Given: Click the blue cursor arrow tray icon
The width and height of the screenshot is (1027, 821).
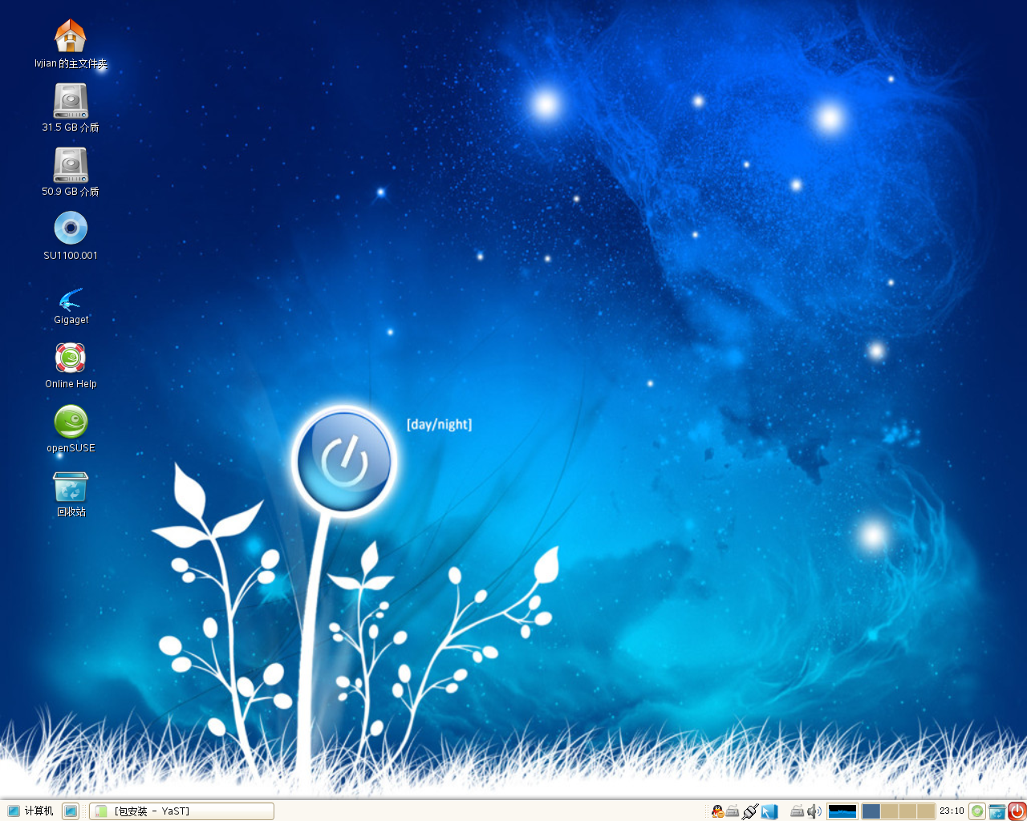Looking at the screenshot, I should 769,811.
